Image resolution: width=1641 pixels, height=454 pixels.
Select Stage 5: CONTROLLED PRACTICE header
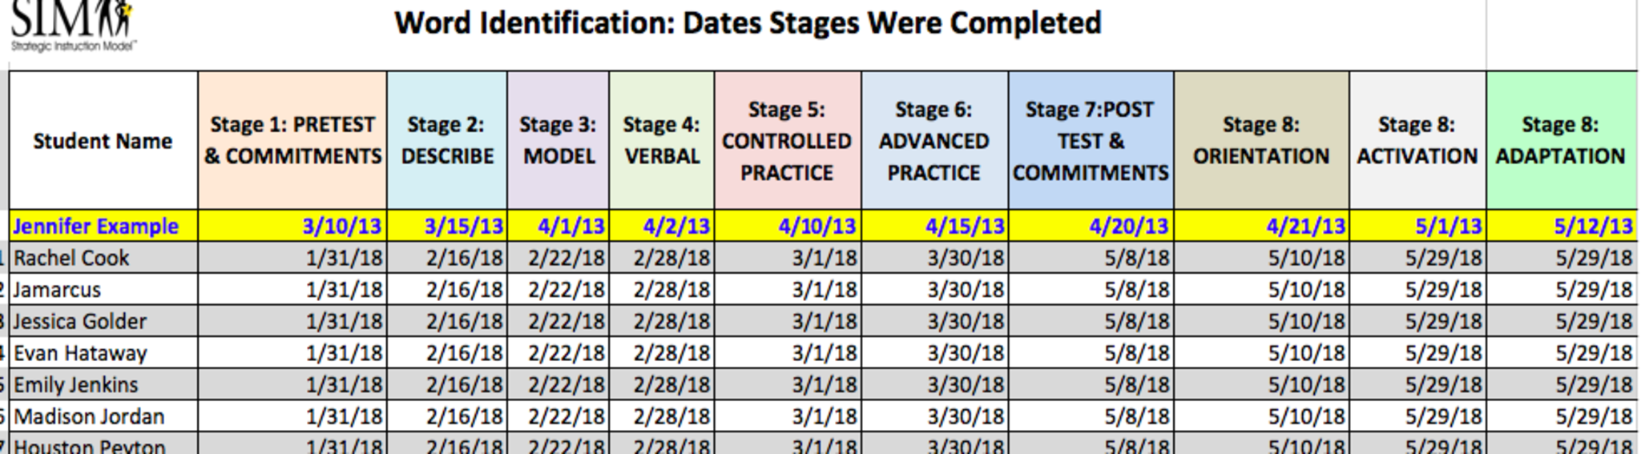click(787, 141)
